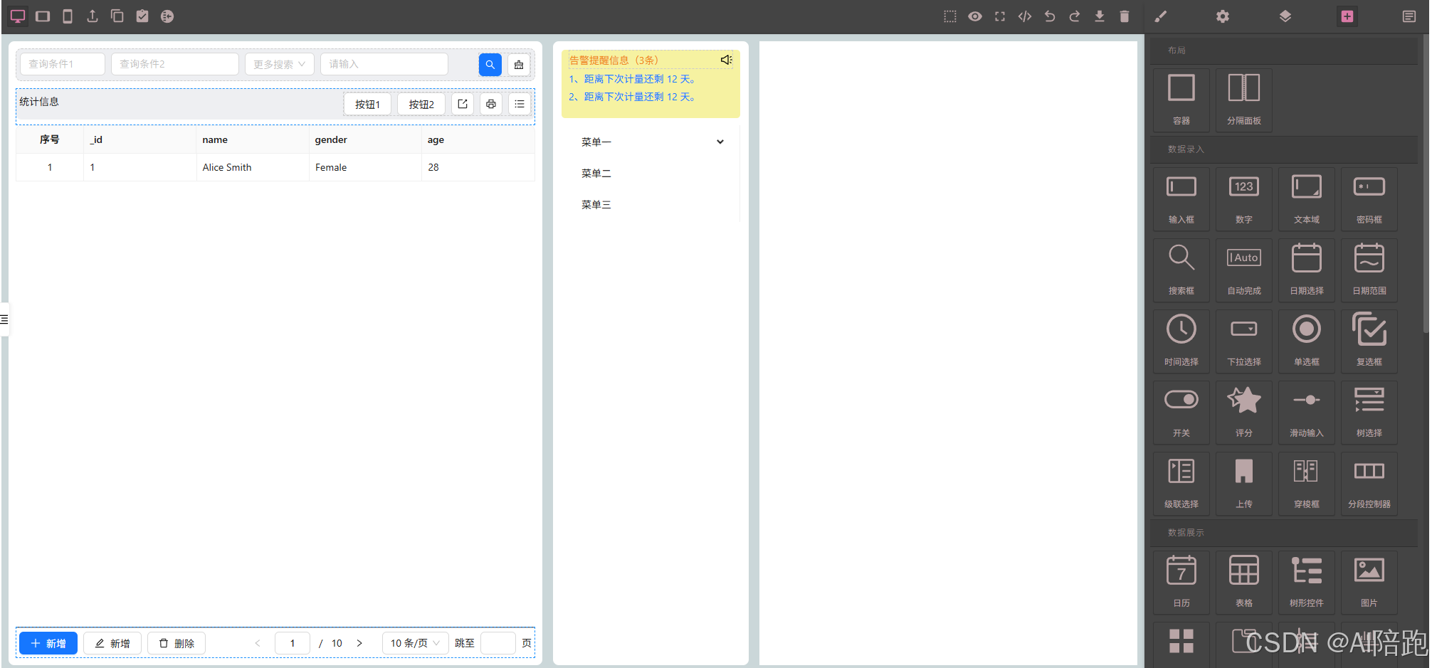Insert the 表格 table component
This screenshot has width=1432, height=668.
(1243, 581)
